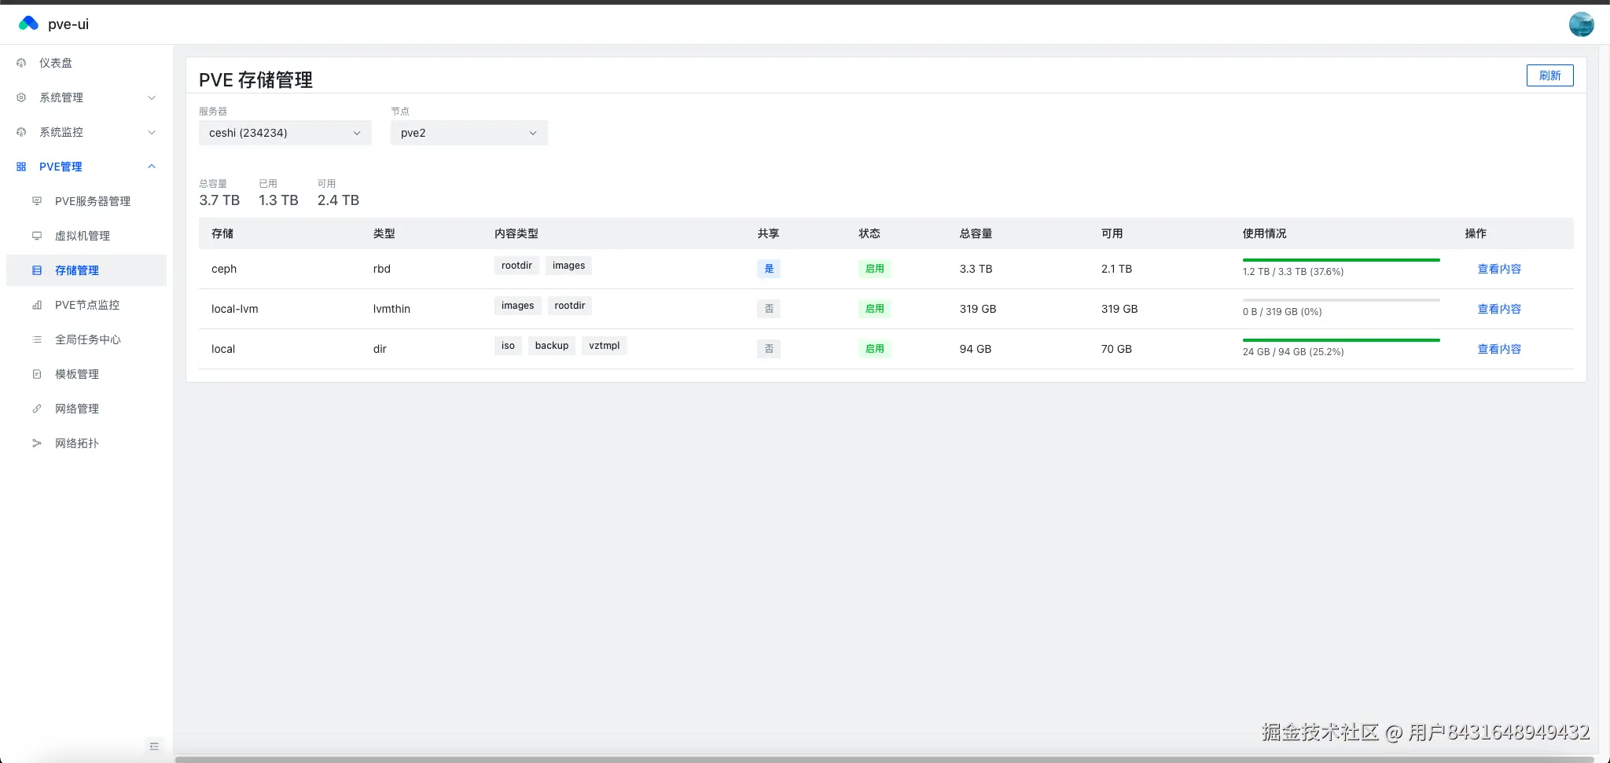Click the local storage usage progress bar
This screenshot has height=763, width=1610.
point(1341,340)
